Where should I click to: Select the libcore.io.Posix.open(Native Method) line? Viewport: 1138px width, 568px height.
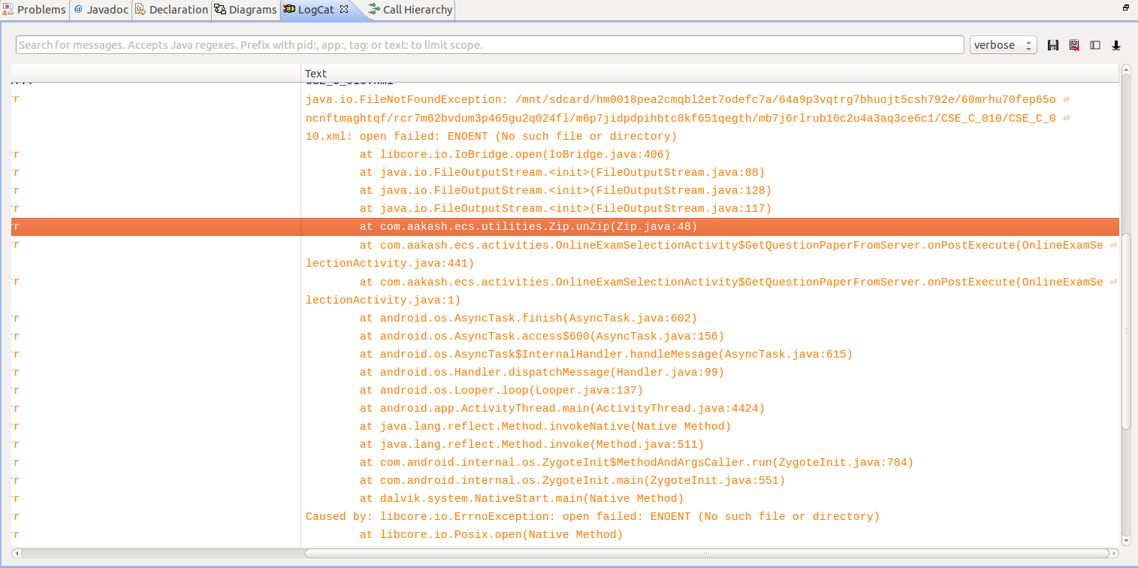click(x=565, y=534)
